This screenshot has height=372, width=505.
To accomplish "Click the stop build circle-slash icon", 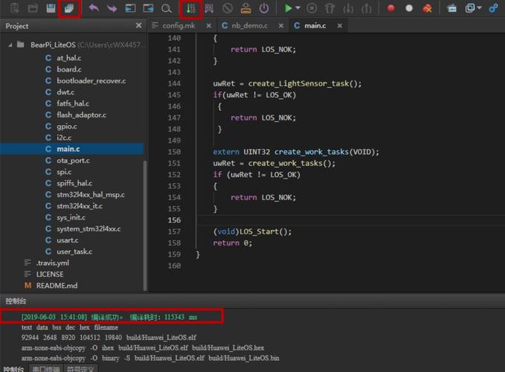I will tap(228, 8).
